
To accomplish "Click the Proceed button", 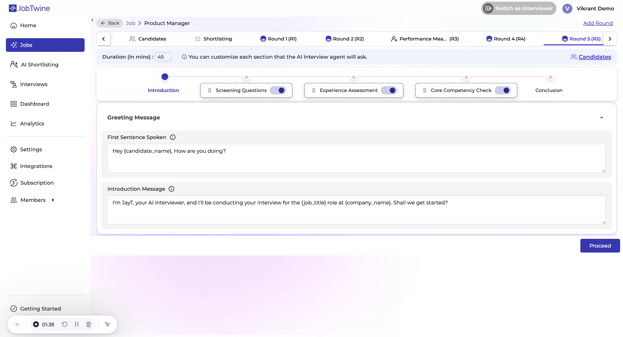I will pos(600,246).
